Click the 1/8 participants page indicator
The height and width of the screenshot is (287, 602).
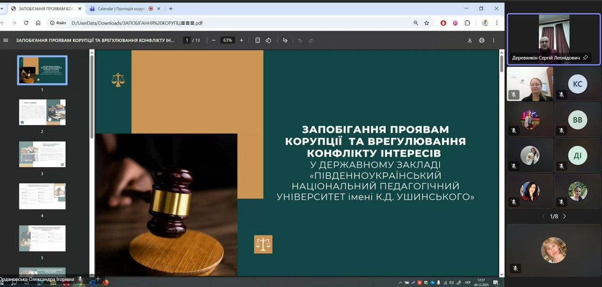click(554, 217)
